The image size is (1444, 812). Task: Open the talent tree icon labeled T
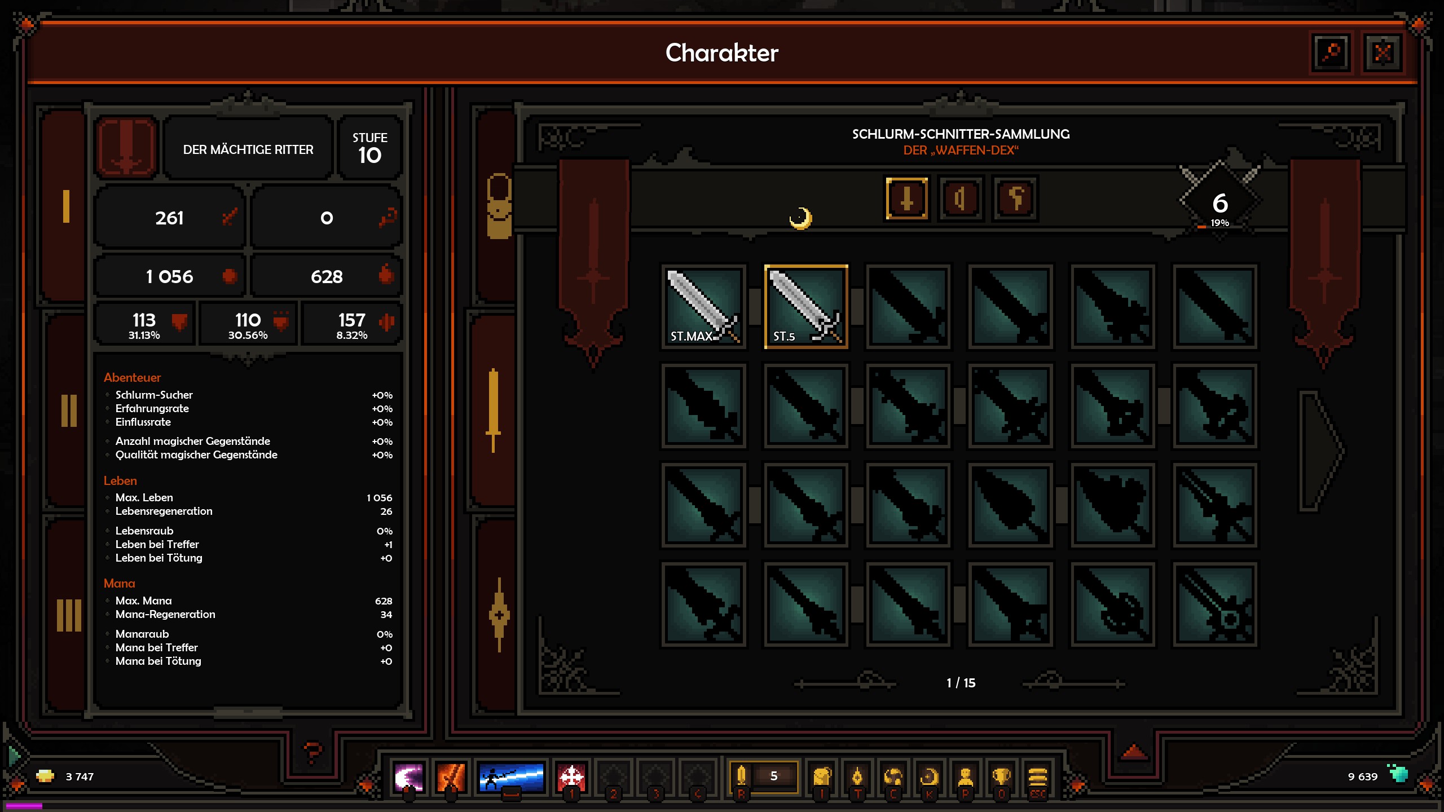tap(857, 777)
